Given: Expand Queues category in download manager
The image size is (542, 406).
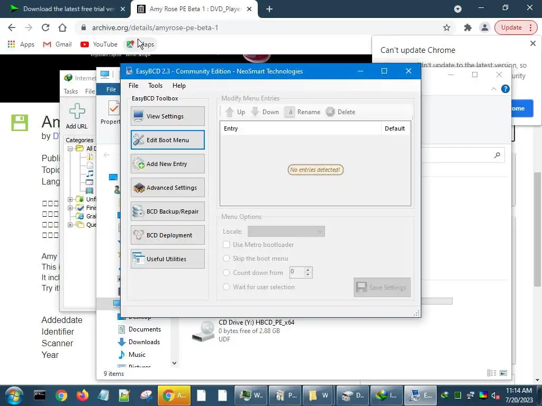Looking at the screenshot, I should [70, 225].
